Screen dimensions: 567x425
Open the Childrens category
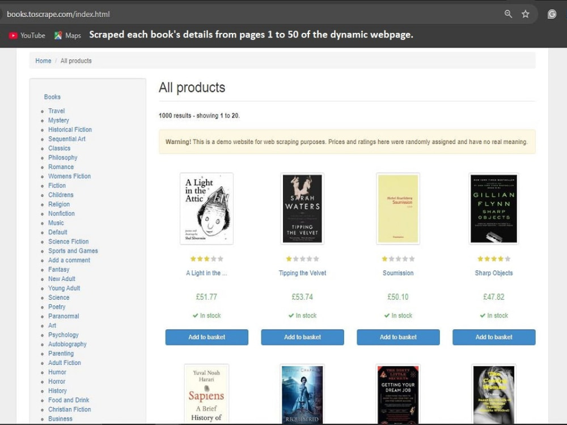(61, 195)
